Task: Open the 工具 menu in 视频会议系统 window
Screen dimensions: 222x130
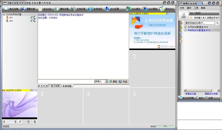Action: click(196, 8)
